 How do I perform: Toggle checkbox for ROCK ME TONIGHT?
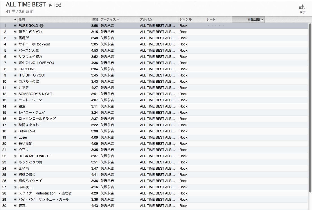coord(15,156)
